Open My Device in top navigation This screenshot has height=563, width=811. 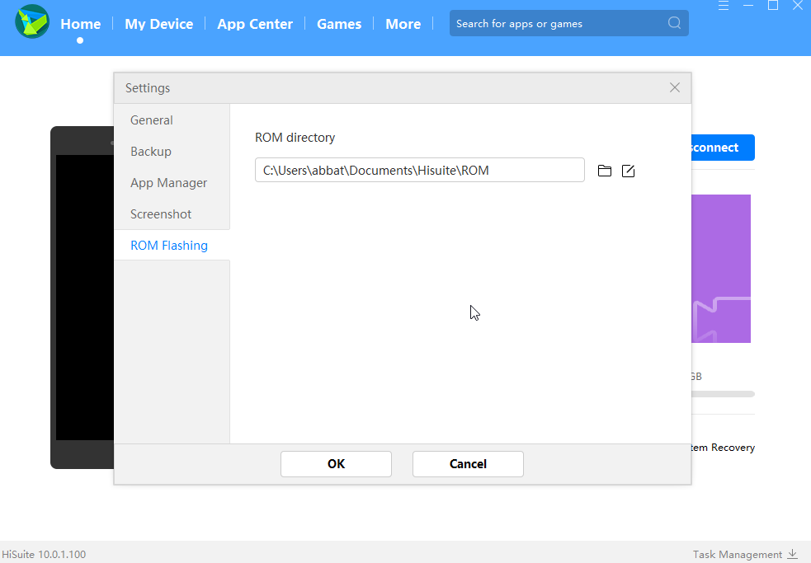[x=158, y=24]
